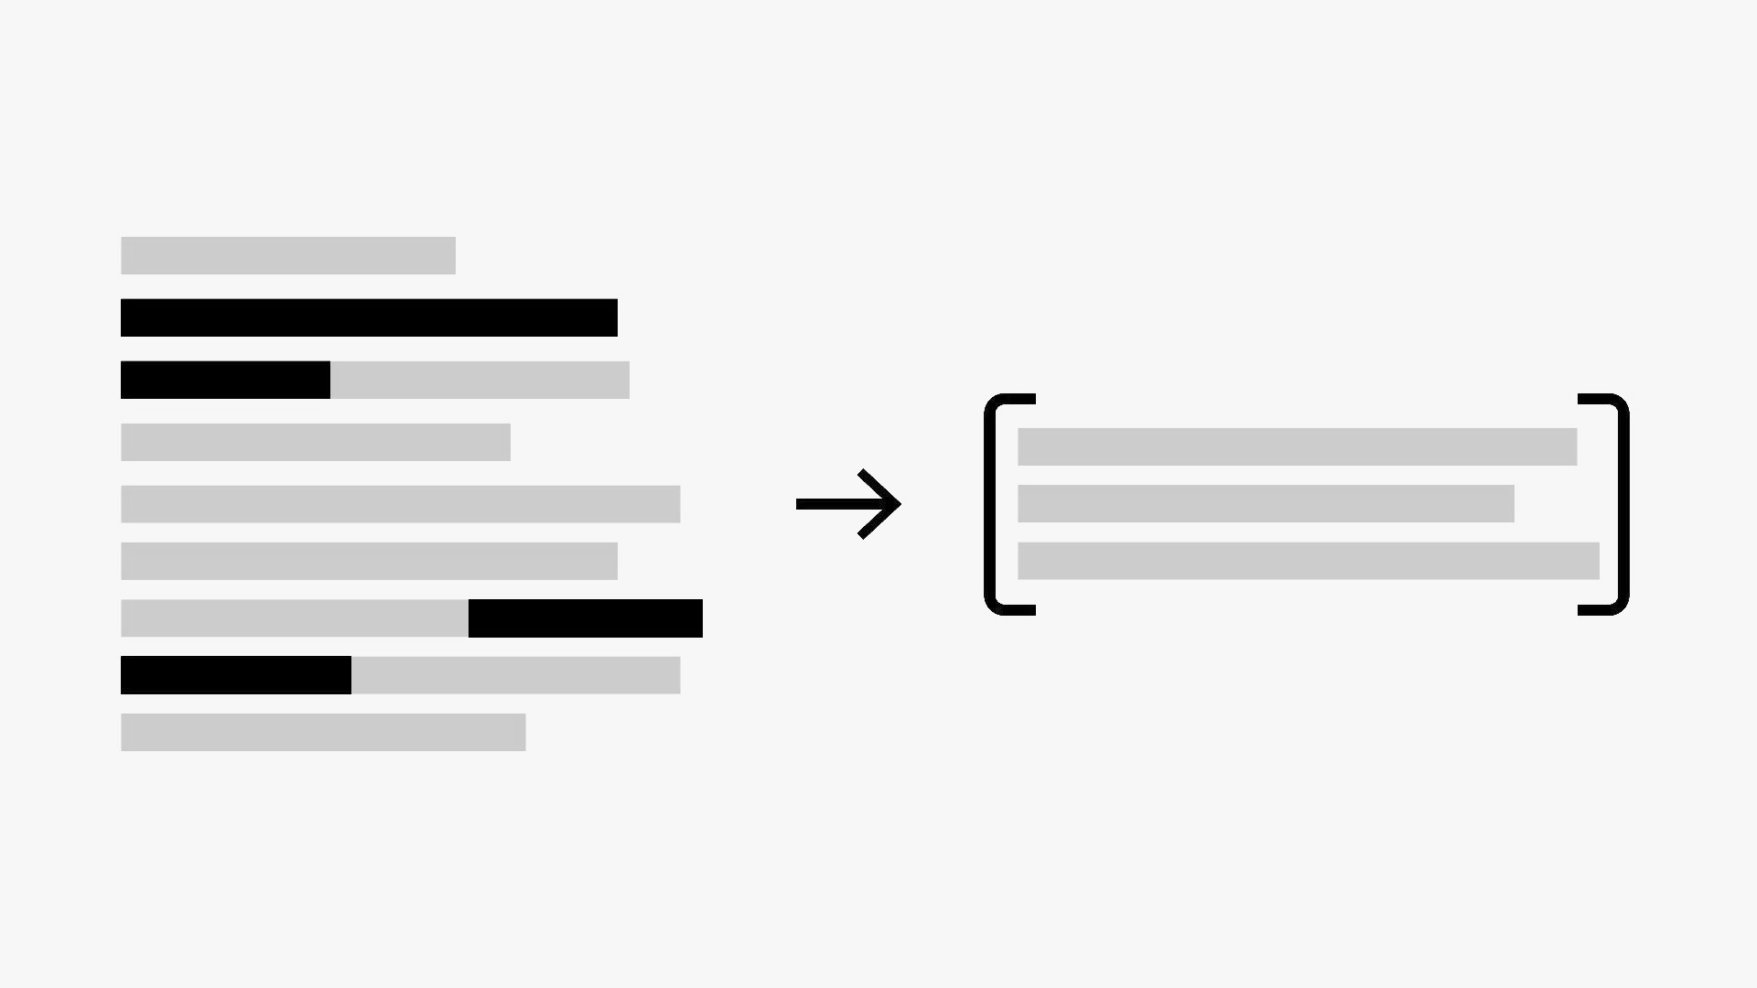Select the first extracted gray row

[x=1298, y=446]
